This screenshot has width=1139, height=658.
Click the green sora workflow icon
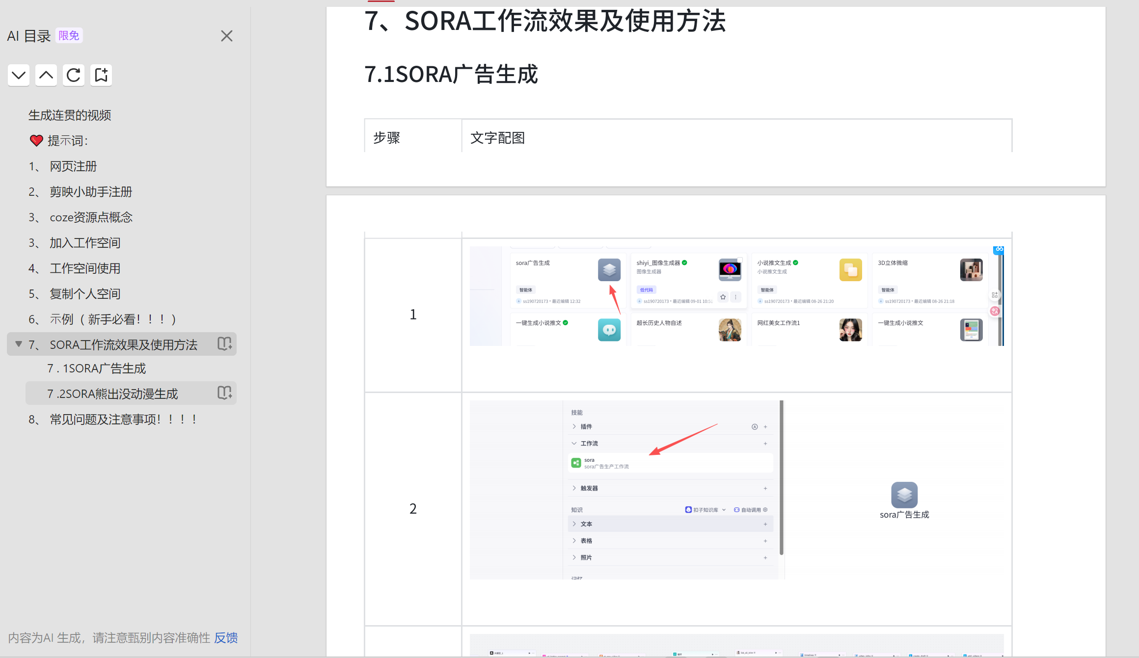(575, 462)
